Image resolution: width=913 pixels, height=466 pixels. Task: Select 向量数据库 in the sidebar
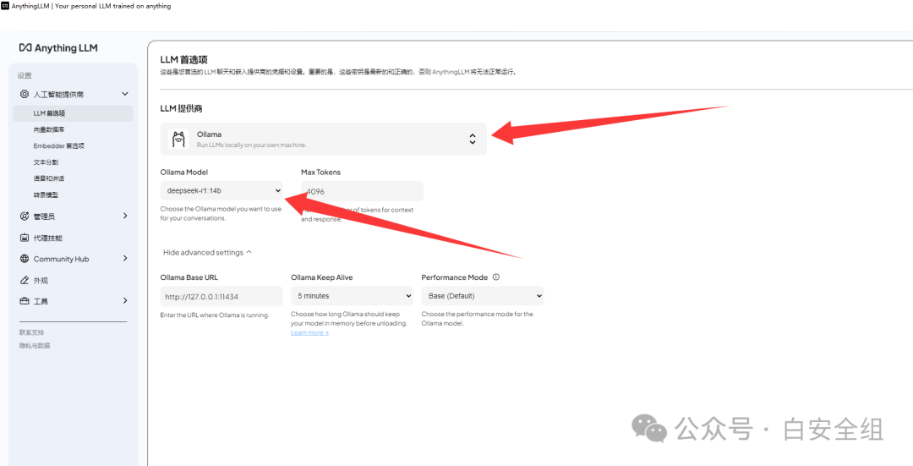(x=49, y=129)
